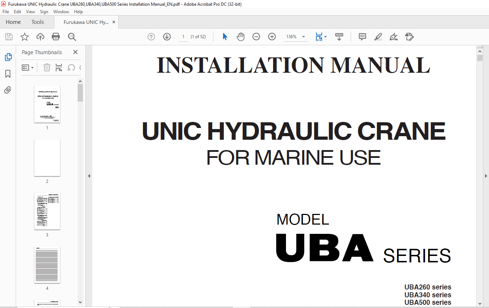Click the page number input field

(x=183, y=37)
